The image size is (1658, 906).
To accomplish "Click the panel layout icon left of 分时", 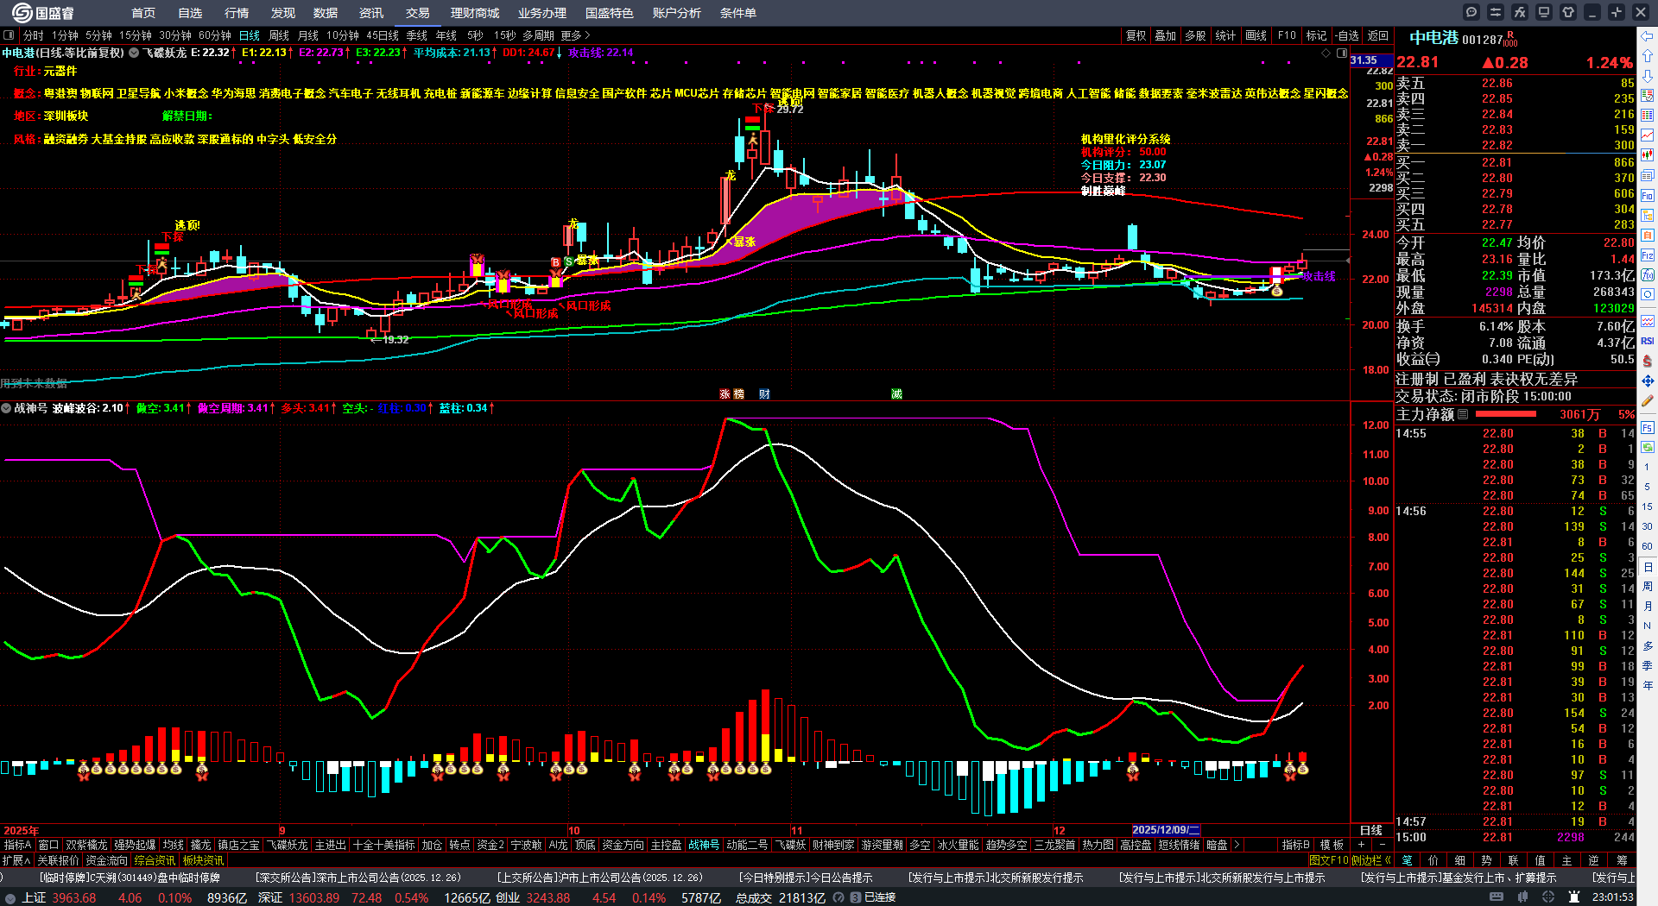I will point(9,35).
